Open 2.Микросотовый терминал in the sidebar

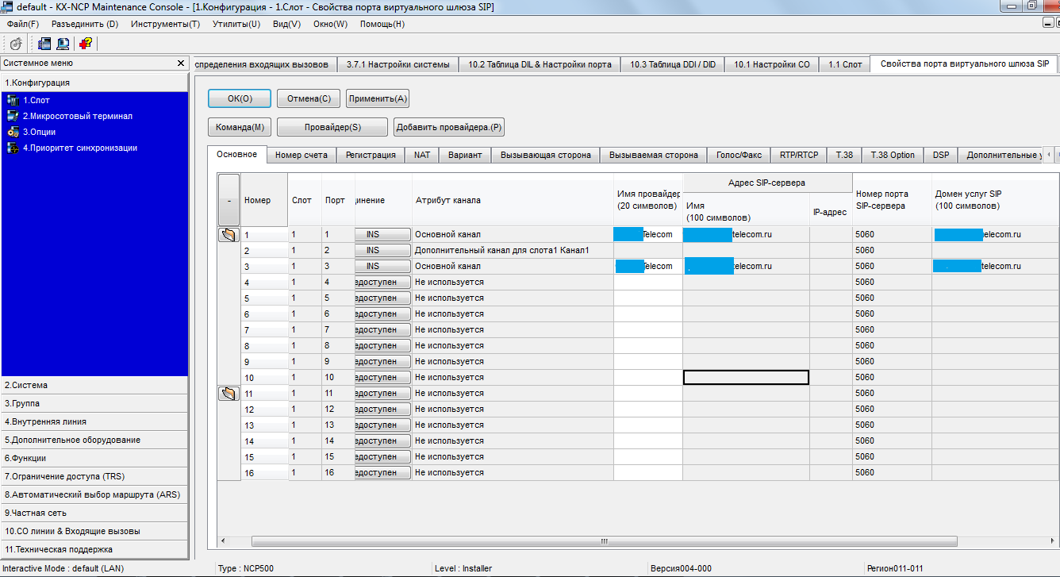click(77, 116)
